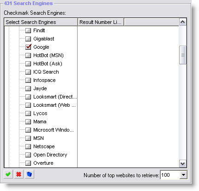Click the number of websites field showing 100
199x191 pixels.
pos(170,175)
